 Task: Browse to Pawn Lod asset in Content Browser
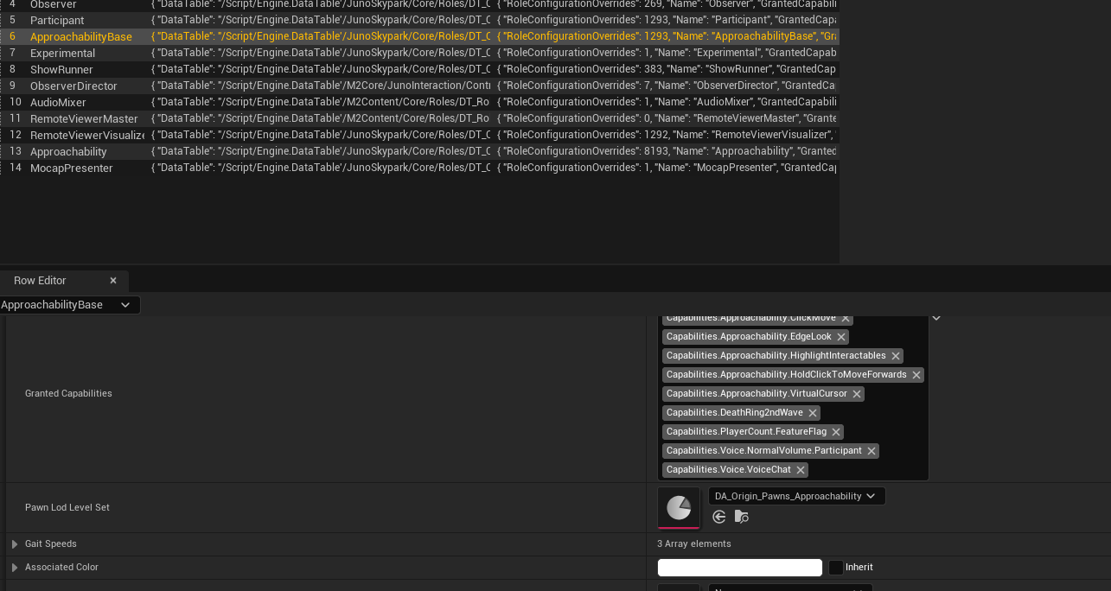(741, 517)
